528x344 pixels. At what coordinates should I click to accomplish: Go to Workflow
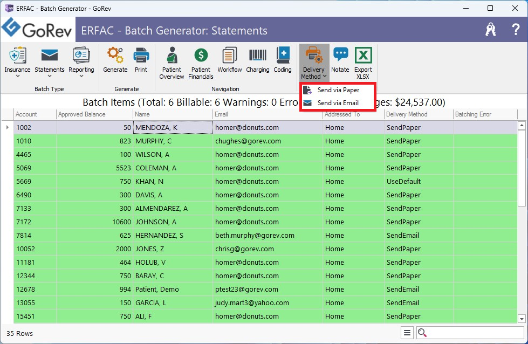(x=229, y=60)
